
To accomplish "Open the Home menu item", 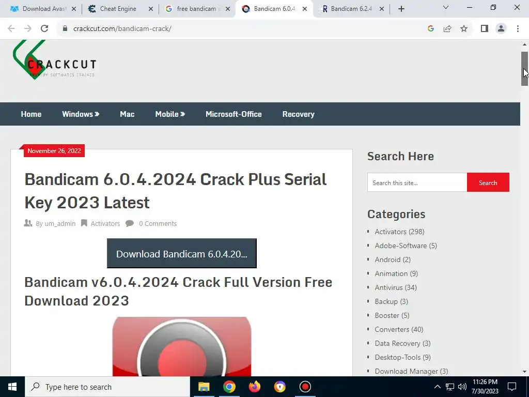I will pos(31,114).
